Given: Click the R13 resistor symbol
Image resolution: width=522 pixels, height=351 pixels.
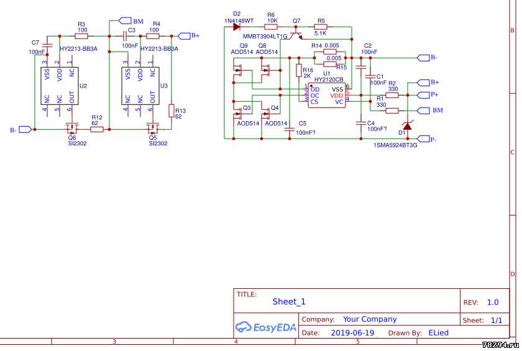Looking at the screenshot, I should [x=172, y=111].
